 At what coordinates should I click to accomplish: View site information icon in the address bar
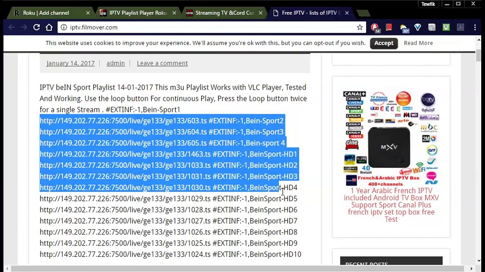click(64, 27)
